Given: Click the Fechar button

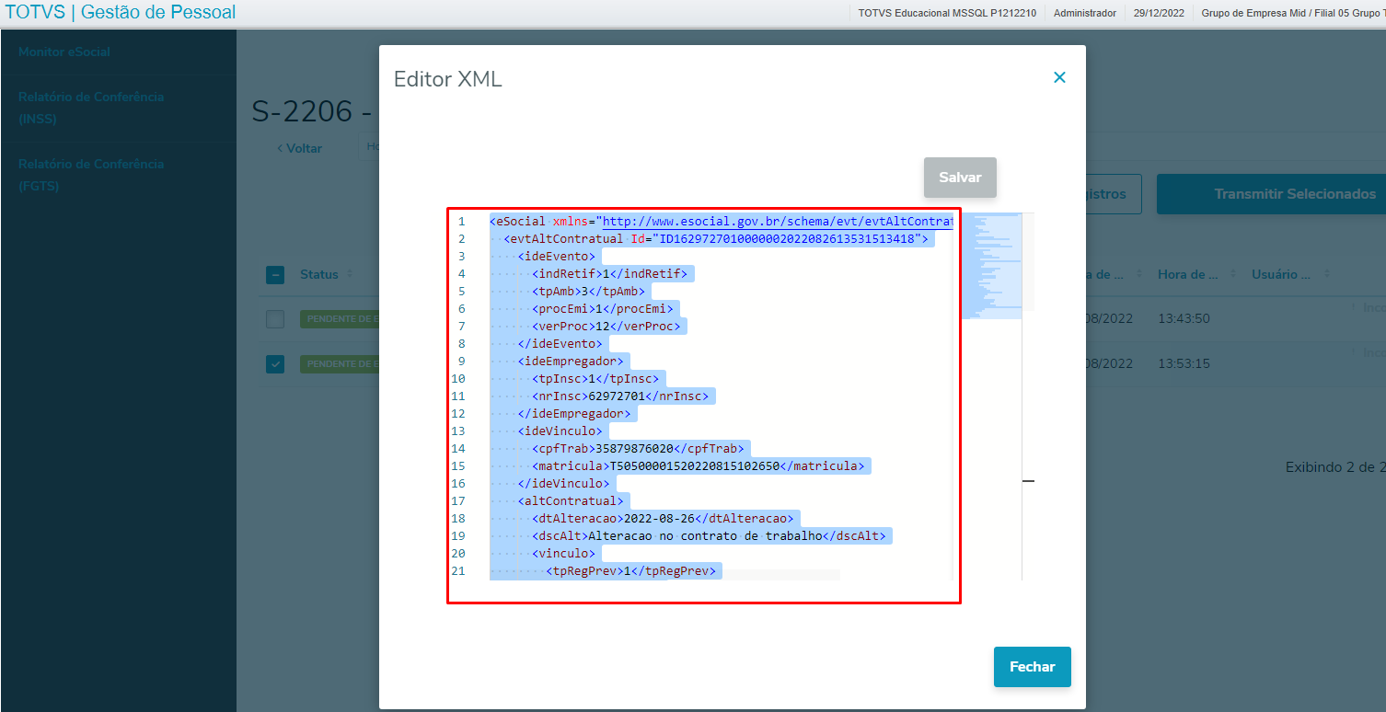Looking at the screenshot, I should 1032,667.
